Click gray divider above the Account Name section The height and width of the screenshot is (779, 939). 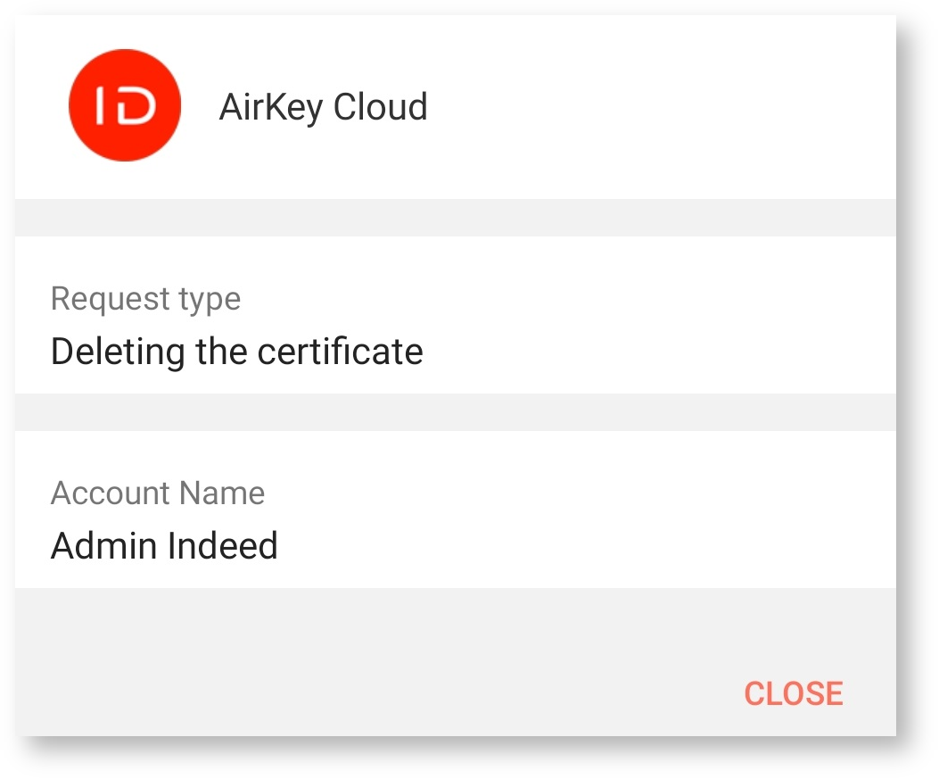[455, 412]
